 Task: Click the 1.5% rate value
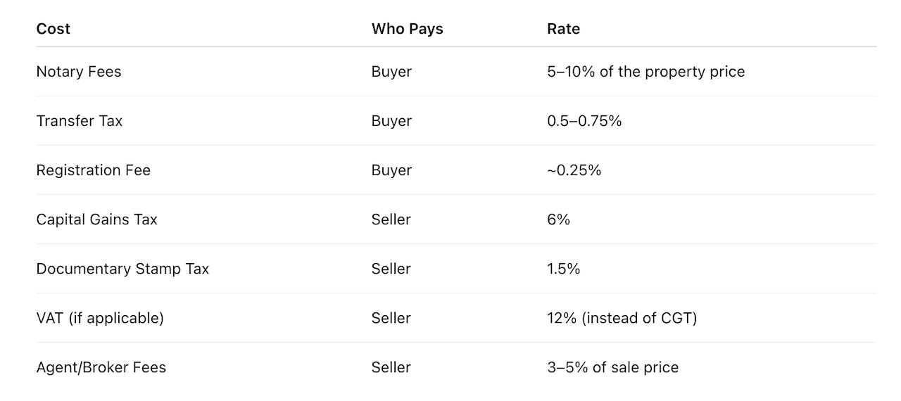[563, 269]
